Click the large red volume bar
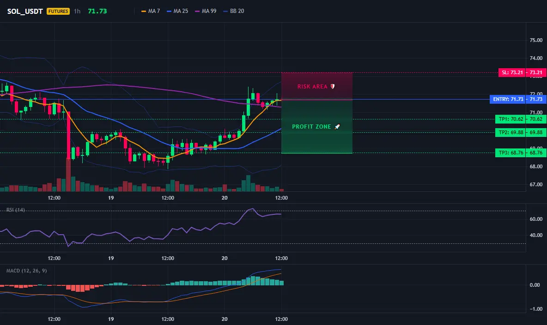This screenshot has height=325, width=547. [x=68, y=175]
